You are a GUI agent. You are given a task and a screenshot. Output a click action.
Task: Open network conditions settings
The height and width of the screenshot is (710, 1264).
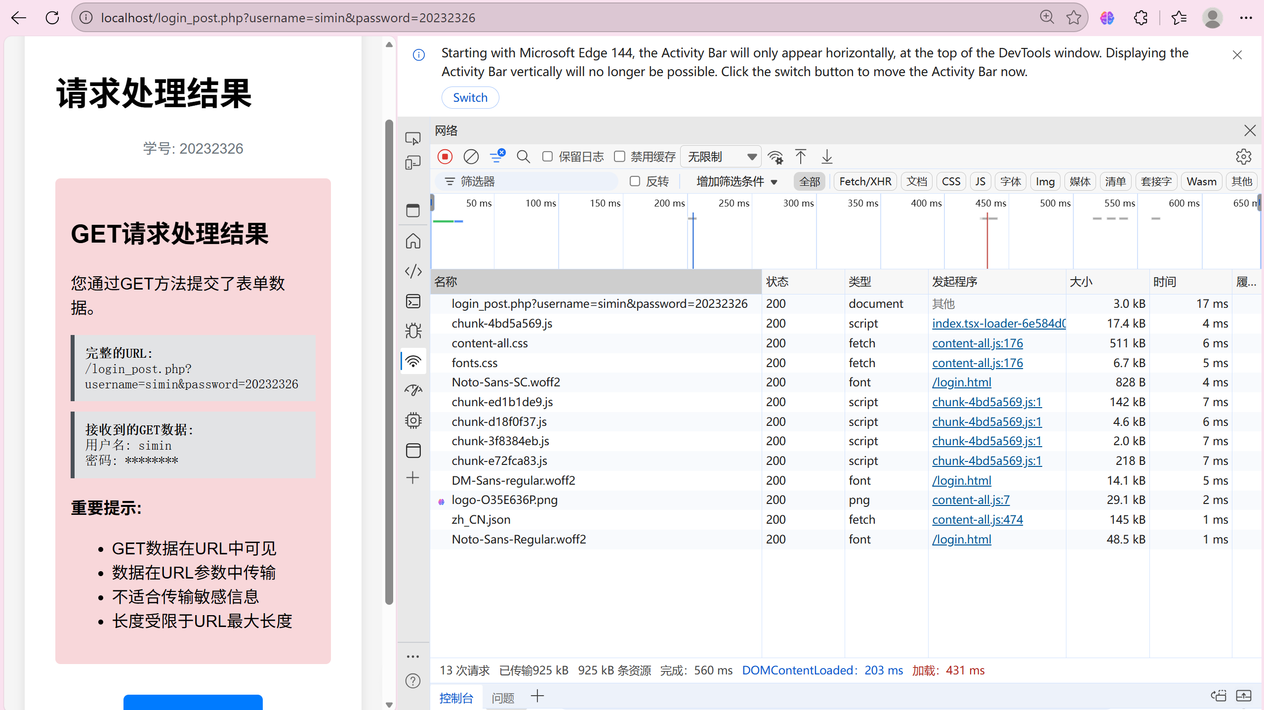(775, 157)
